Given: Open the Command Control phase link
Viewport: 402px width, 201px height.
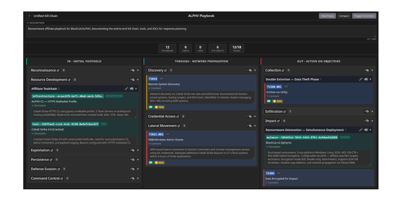Looking at the screenshot, I should [62, 178].
